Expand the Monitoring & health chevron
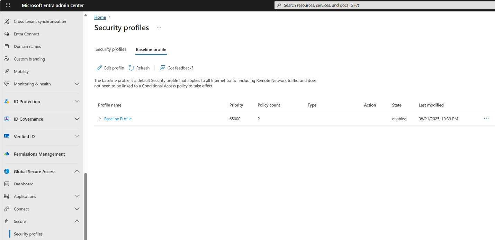 pos(77,84)
